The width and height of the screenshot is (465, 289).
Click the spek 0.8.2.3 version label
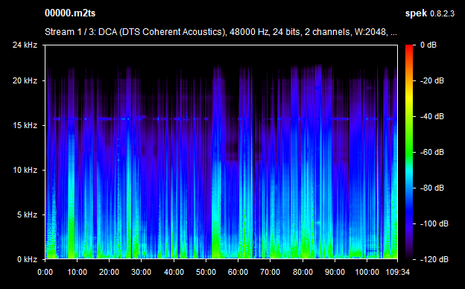pyautogui.click(x=430, y=13)
